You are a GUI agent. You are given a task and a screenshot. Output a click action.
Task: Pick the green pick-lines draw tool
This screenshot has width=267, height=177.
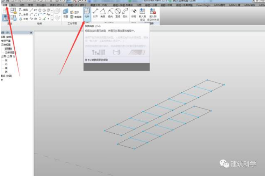(44, 19)
